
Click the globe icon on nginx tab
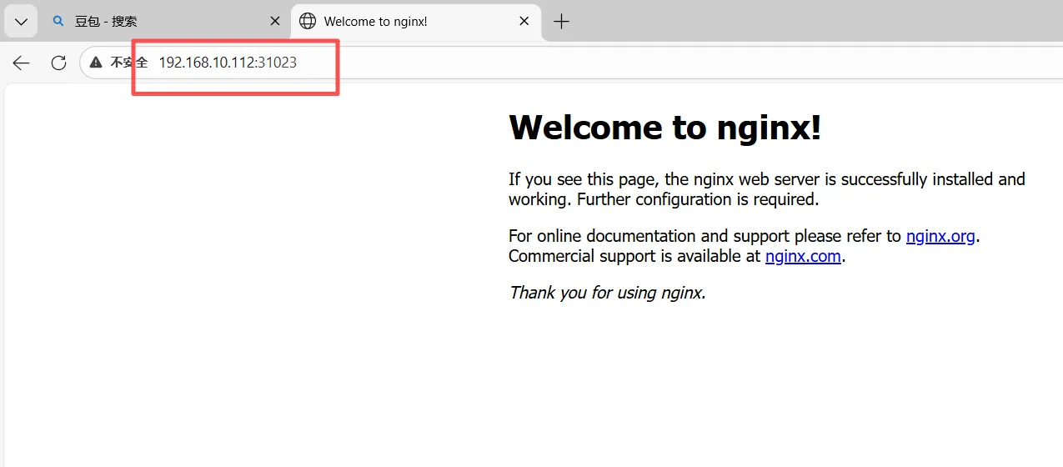tap(308, 22)
